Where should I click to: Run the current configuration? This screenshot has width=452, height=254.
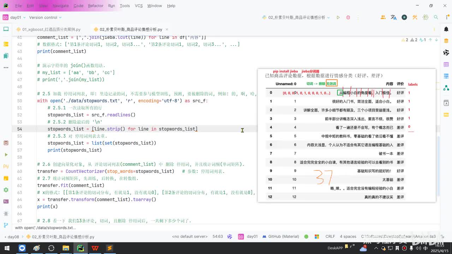(x=338, y=17)
